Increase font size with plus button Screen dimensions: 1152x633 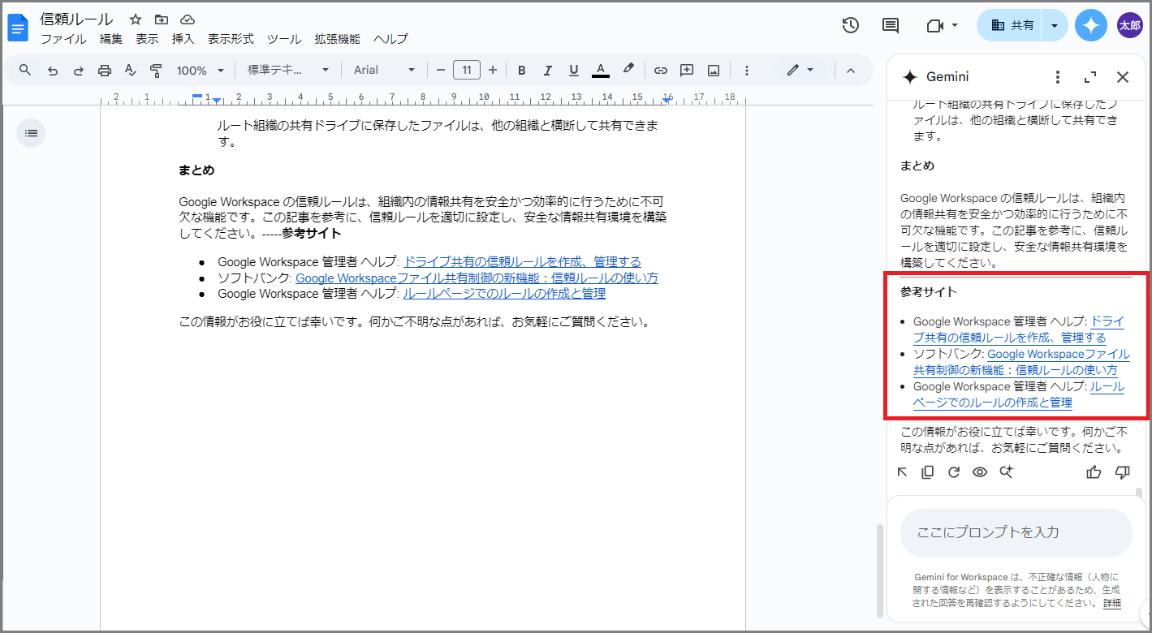point(492,71)
